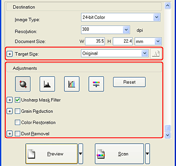Open the arrow menu beside Scan
Viewport: 176px width, 166px height.
[147, 154]
